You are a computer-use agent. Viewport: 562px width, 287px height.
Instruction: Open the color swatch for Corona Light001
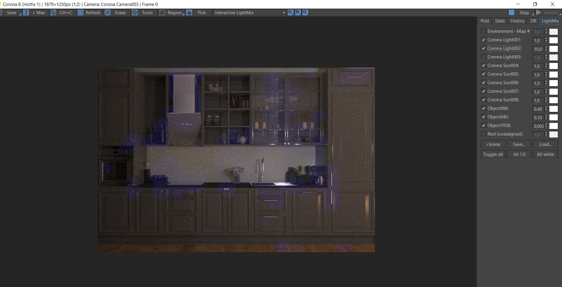point(553,40)
